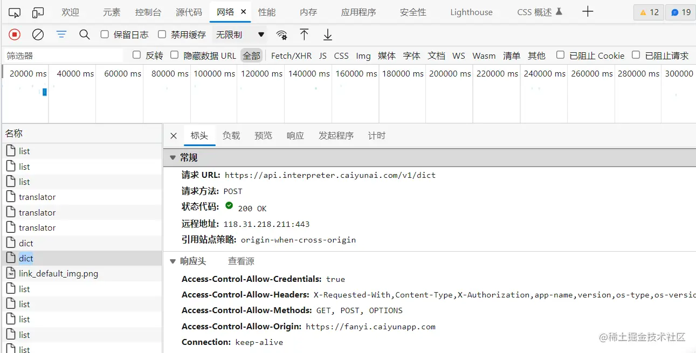This screenshot has height=353, width=696.
Task: Filter by 文档 requests
Action: tap(436, 56)
